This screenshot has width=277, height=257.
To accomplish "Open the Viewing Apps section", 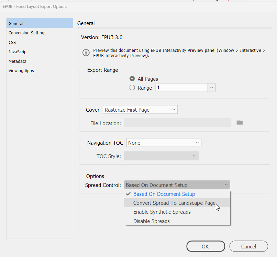I will coord(21,70).
